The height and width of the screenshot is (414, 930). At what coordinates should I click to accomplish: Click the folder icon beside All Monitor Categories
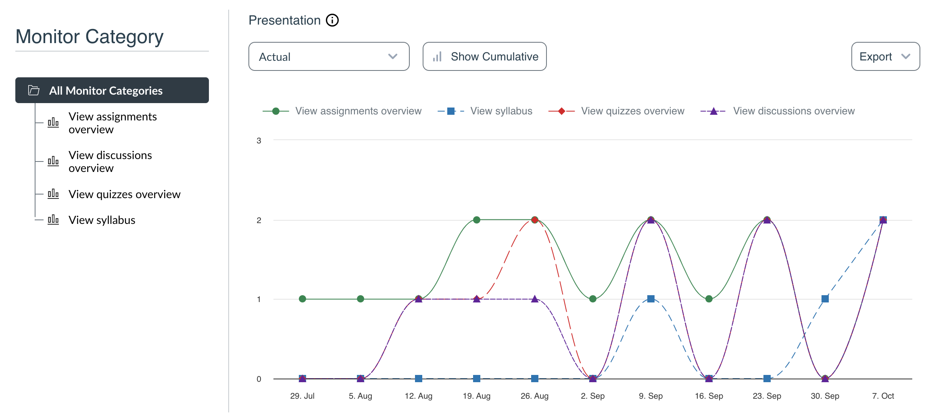point(34,91)
